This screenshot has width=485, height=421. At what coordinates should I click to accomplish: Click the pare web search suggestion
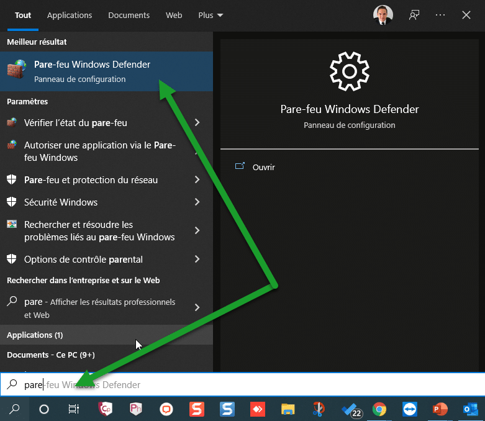pyautogui.click(x=99, y=308)
